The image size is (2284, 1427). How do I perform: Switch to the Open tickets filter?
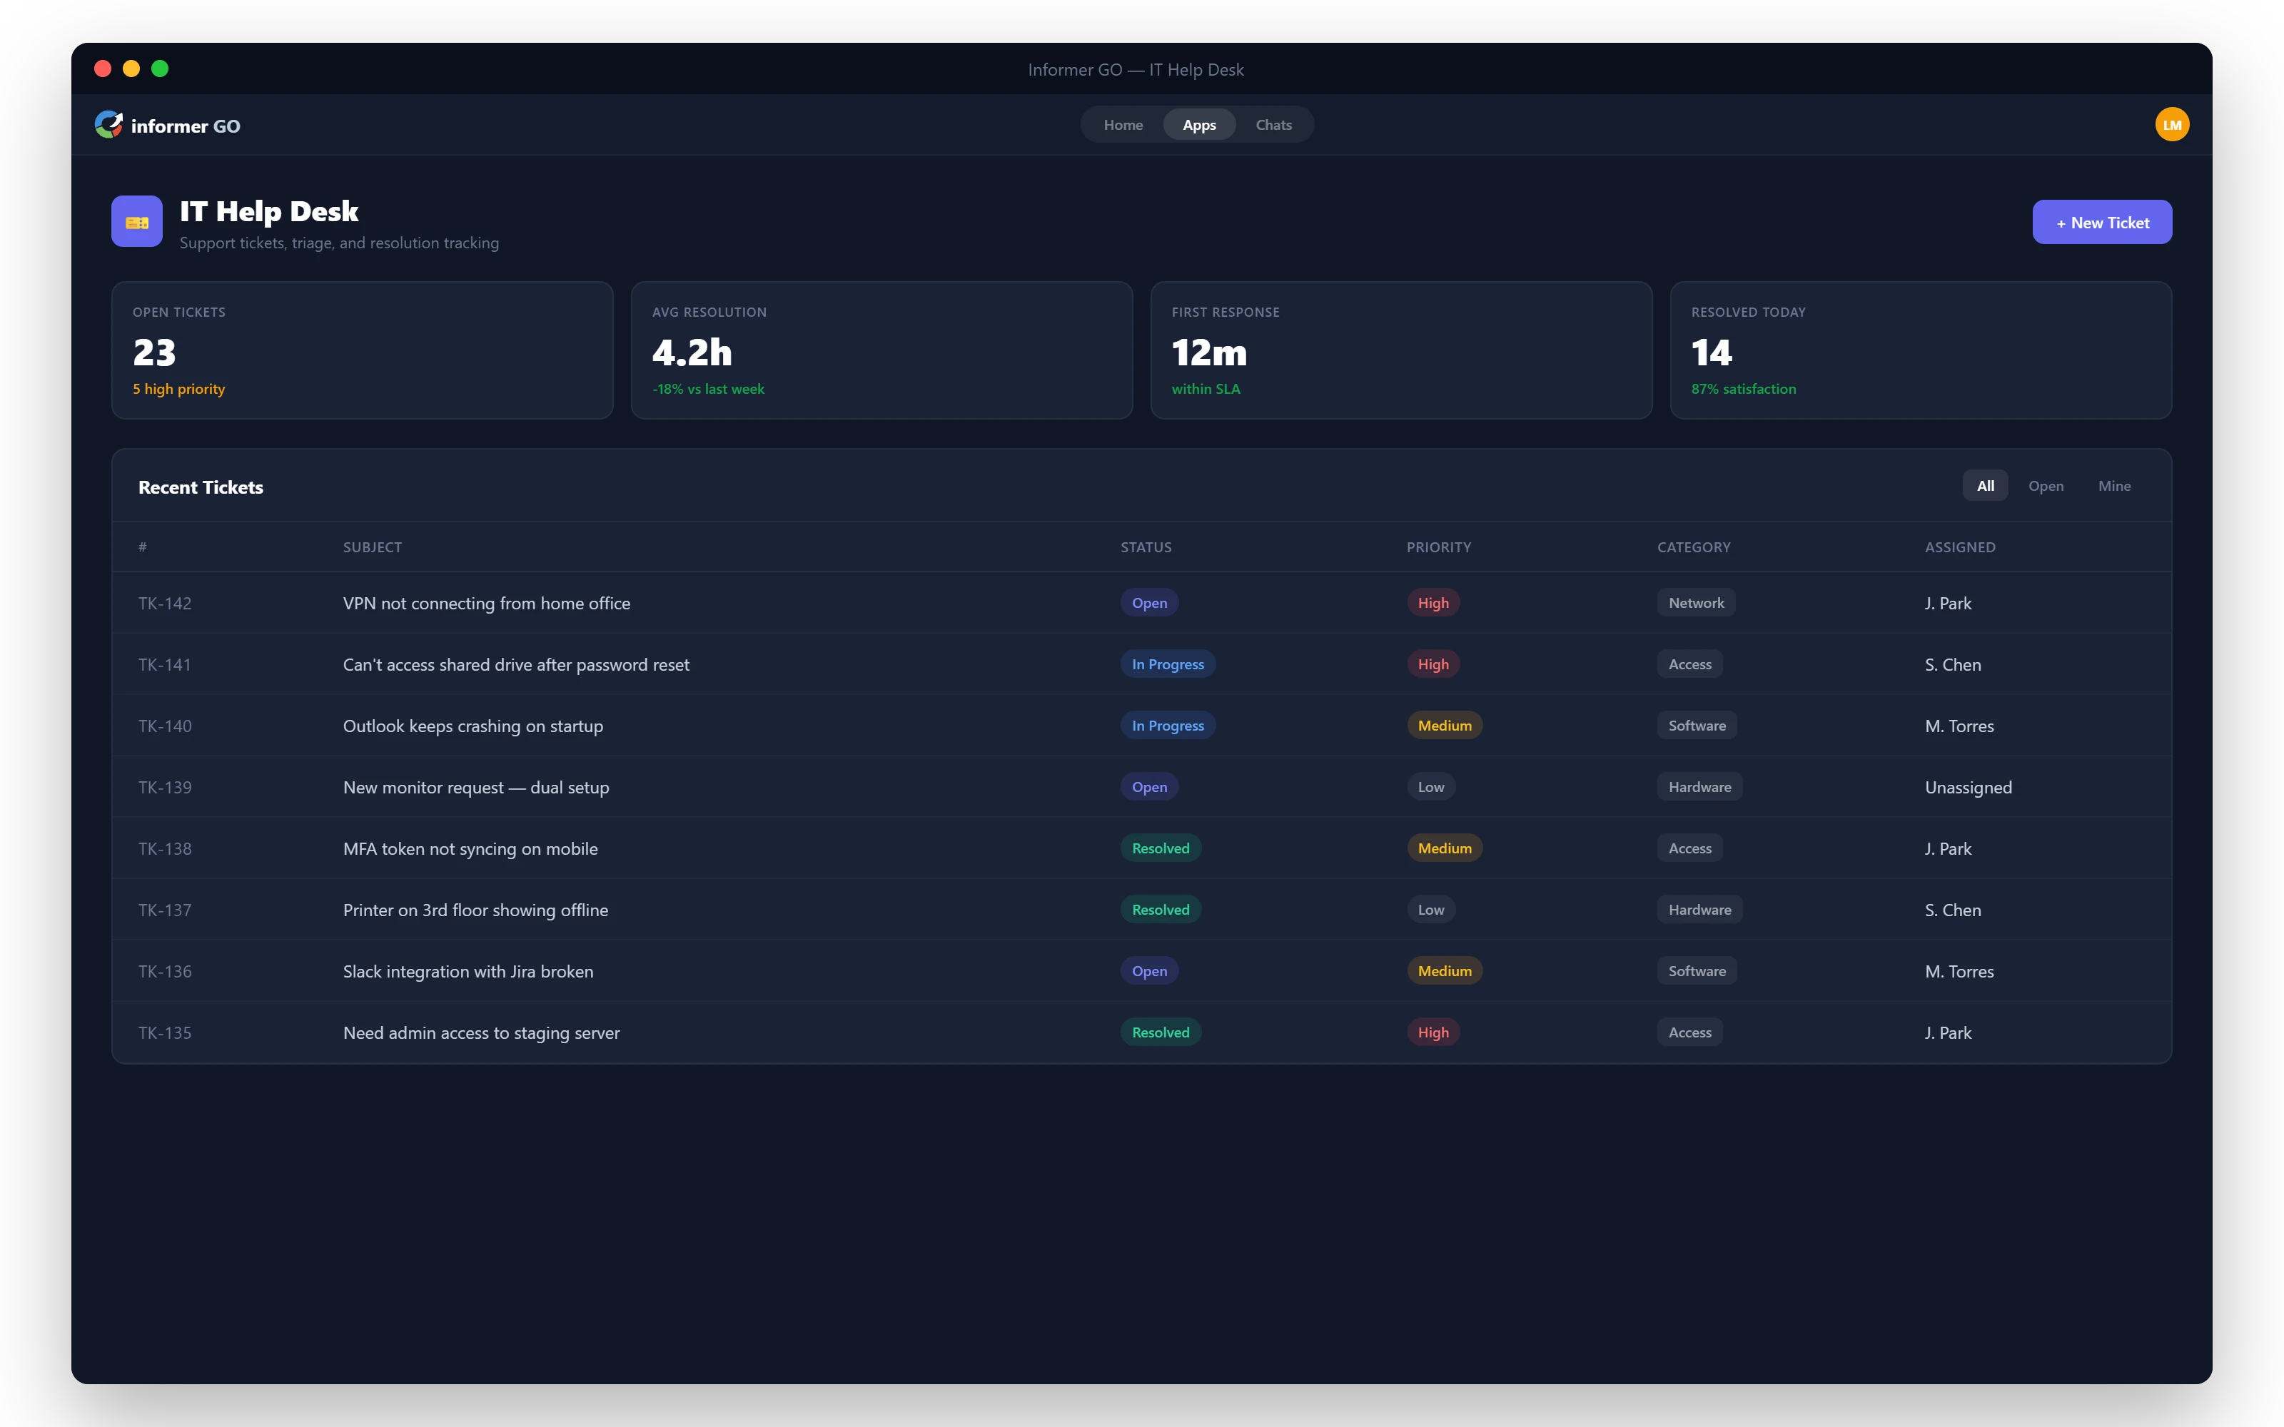[2045, 485]
